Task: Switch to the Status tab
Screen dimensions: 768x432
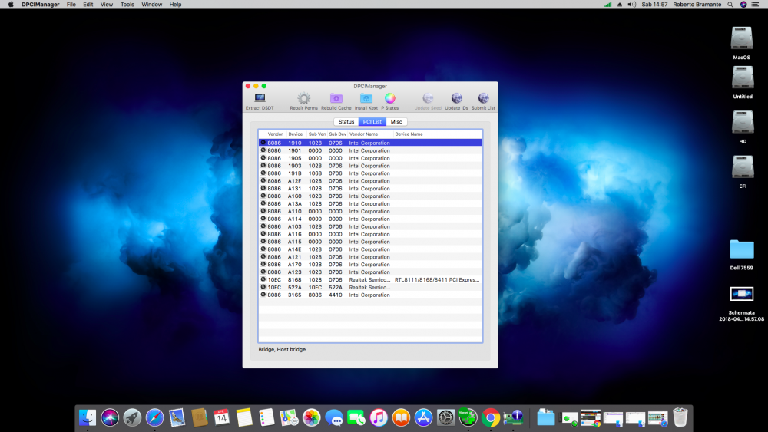Action: coord(346,122)
